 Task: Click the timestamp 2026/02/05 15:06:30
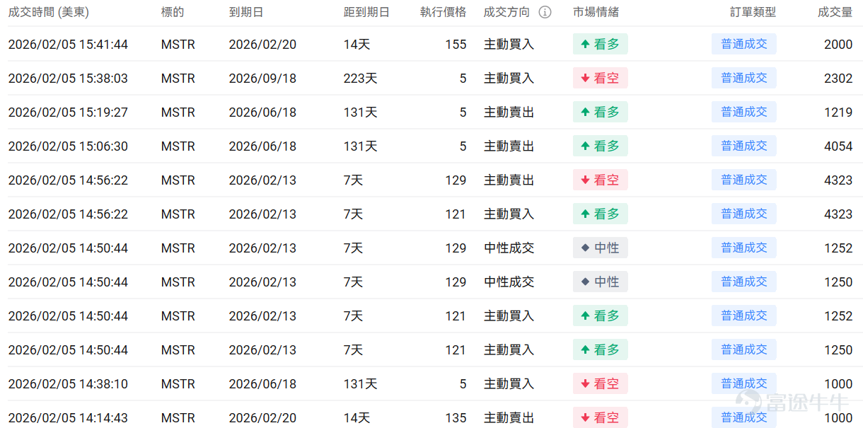pyautogui.click(x=68, y=146)
